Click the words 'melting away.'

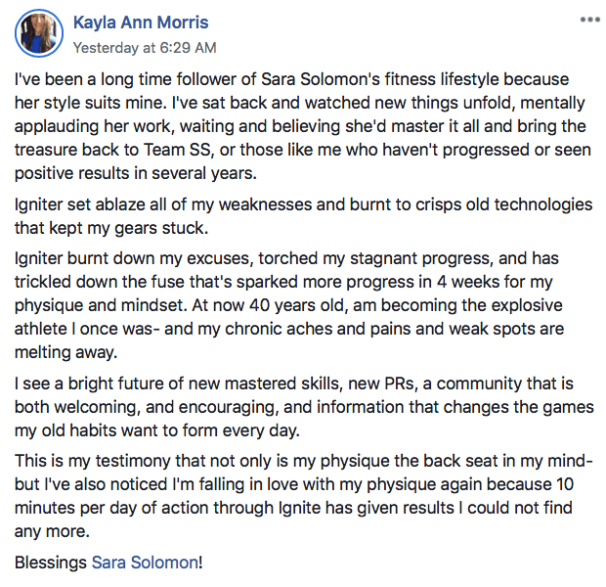[65, 352]
